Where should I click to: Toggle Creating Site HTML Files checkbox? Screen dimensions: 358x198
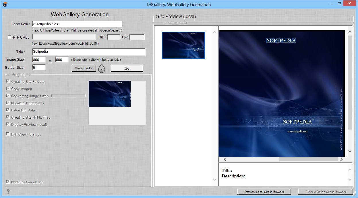[8, 117]
